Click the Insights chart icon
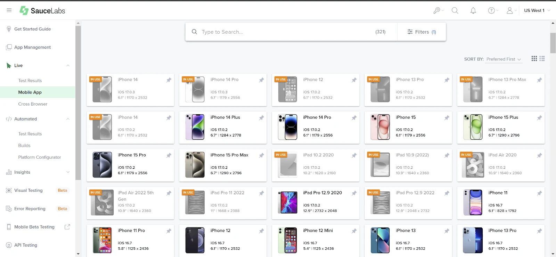556x257 pixels. (9, 172)
